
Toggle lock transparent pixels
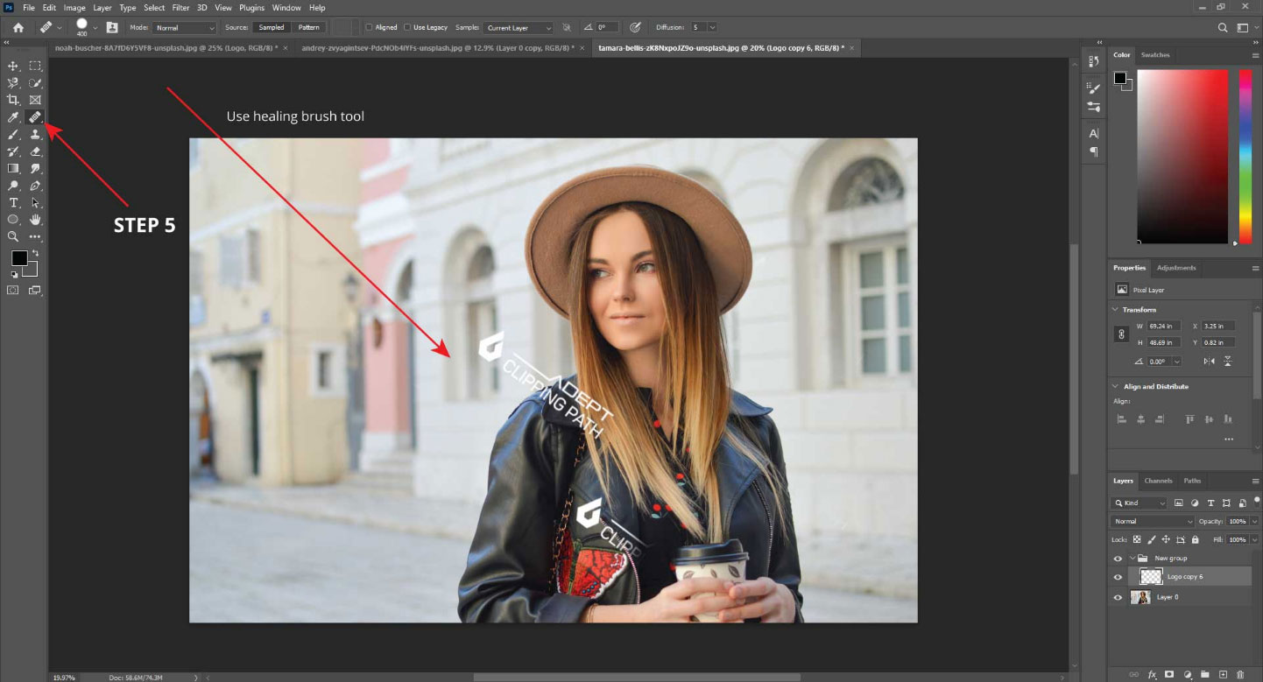(1137, 540)
